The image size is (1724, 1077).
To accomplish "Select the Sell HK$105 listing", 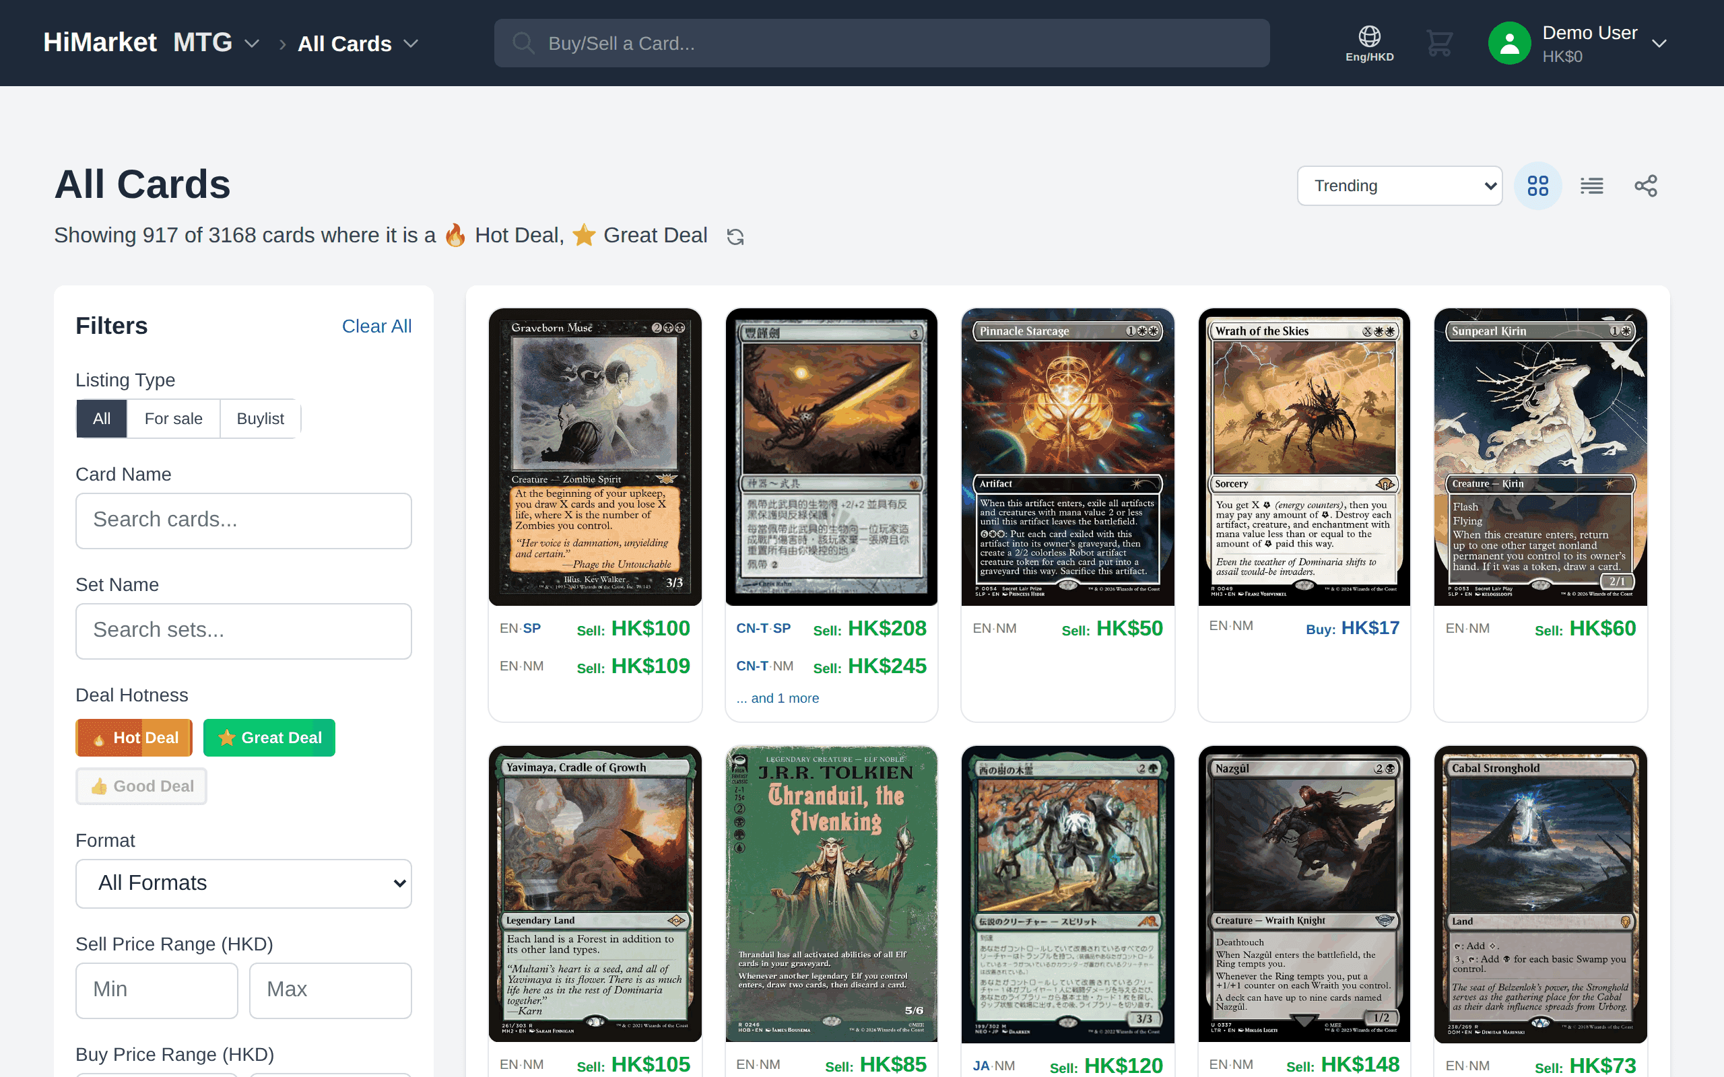I will pyautogui.click(x=595, y=1065).
